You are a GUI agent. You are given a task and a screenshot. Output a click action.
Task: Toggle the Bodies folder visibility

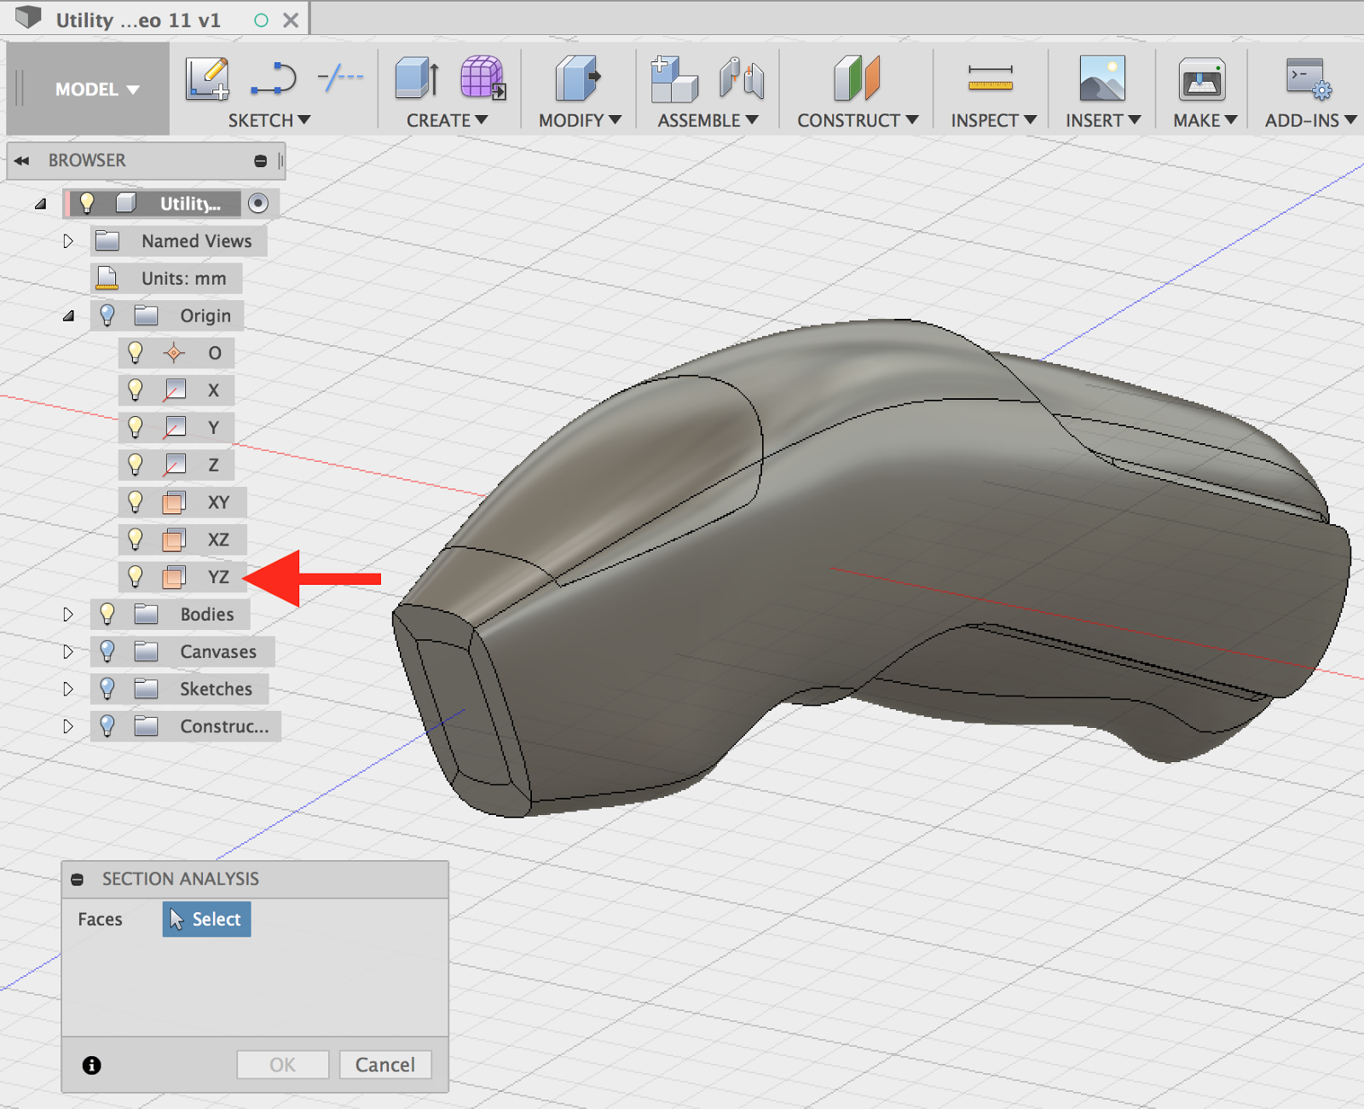point(107,614)
